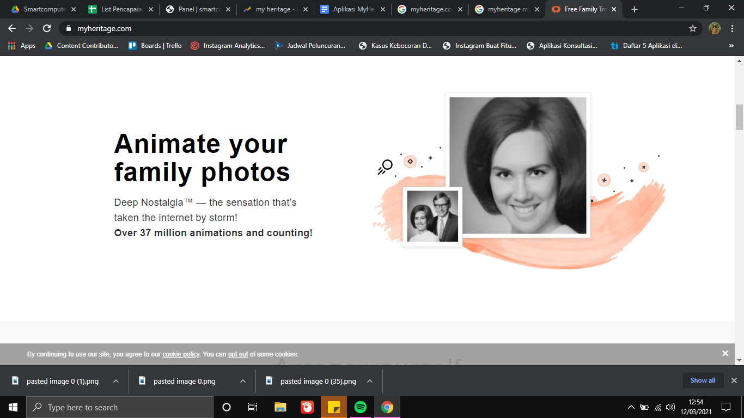Open the red screen recorder taskbar app

point(307,407)
